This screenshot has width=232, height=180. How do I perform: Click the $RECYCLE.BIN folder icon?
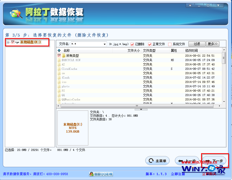[59, 60]
